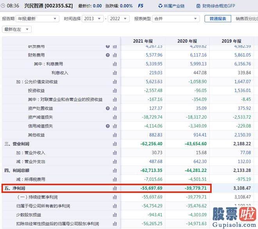
Task: Open chart icon for 资产减值损失 row
Action: click(x=115, y=117)
